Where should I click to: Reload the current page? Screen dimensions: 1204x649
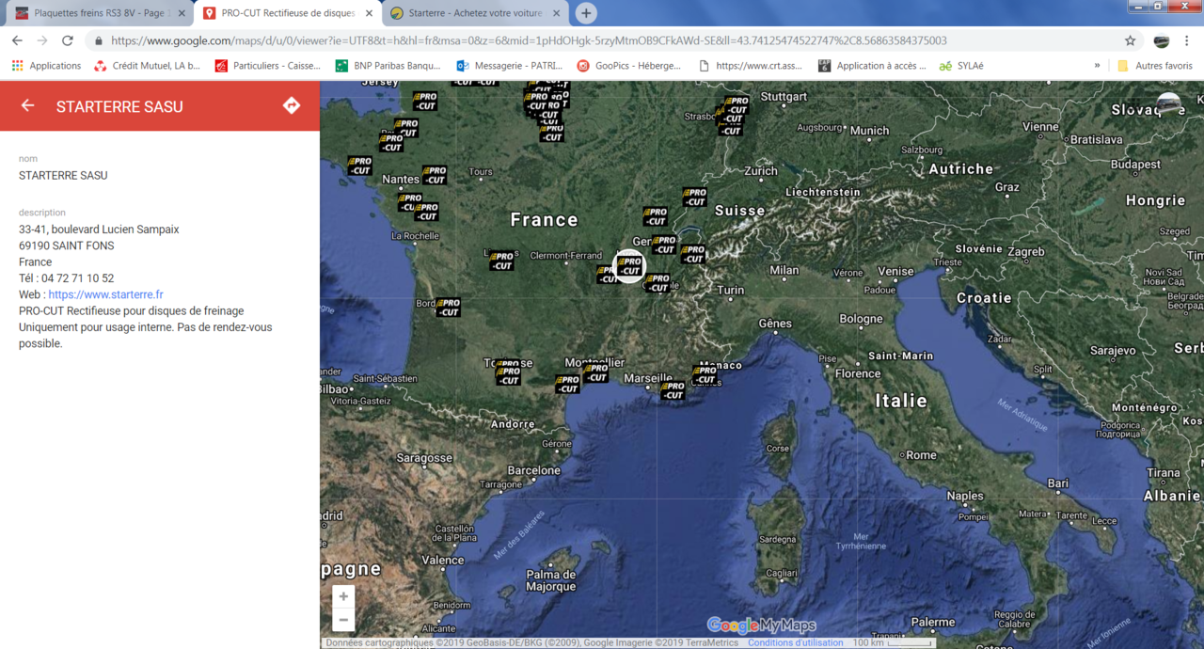pyautogui.click(x=68, y=40)
